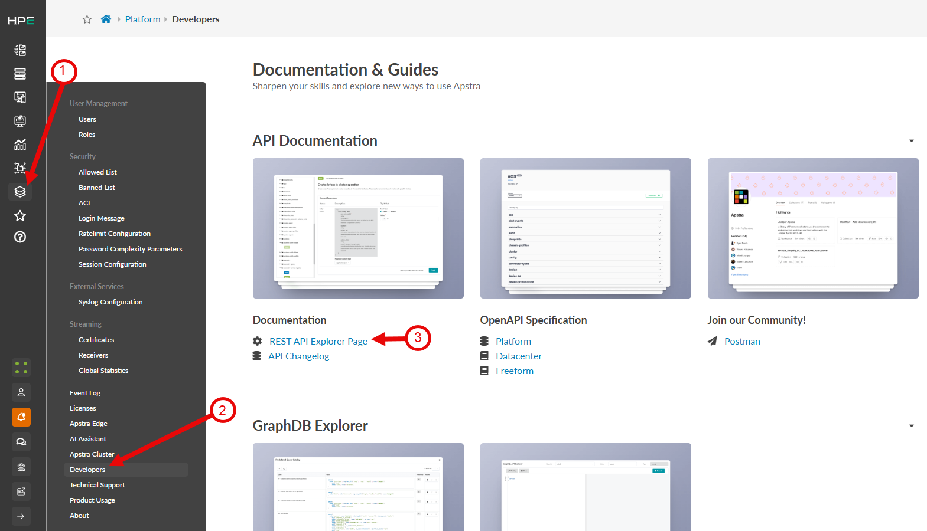Open the Freeform OpenAPI specification link
The width and height of the screenshot is (927, 531).
point(515,371)
